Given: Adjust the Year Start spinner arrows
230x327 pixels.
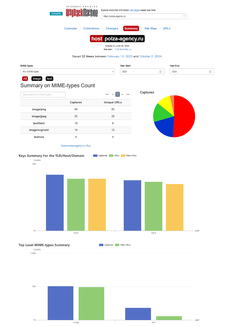Looking at the screenshot, I should click(160, 72).
